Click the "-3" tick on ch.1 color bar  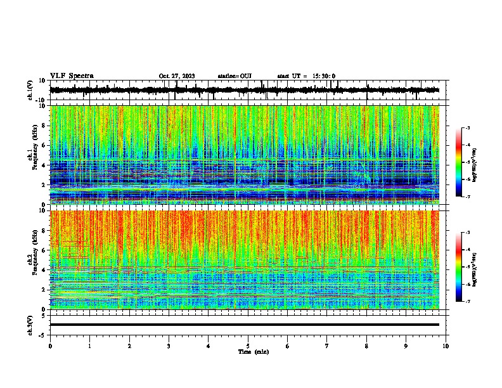click(x=467, y=127)
